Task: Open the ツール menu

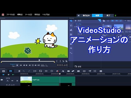Action: [28, 14]
